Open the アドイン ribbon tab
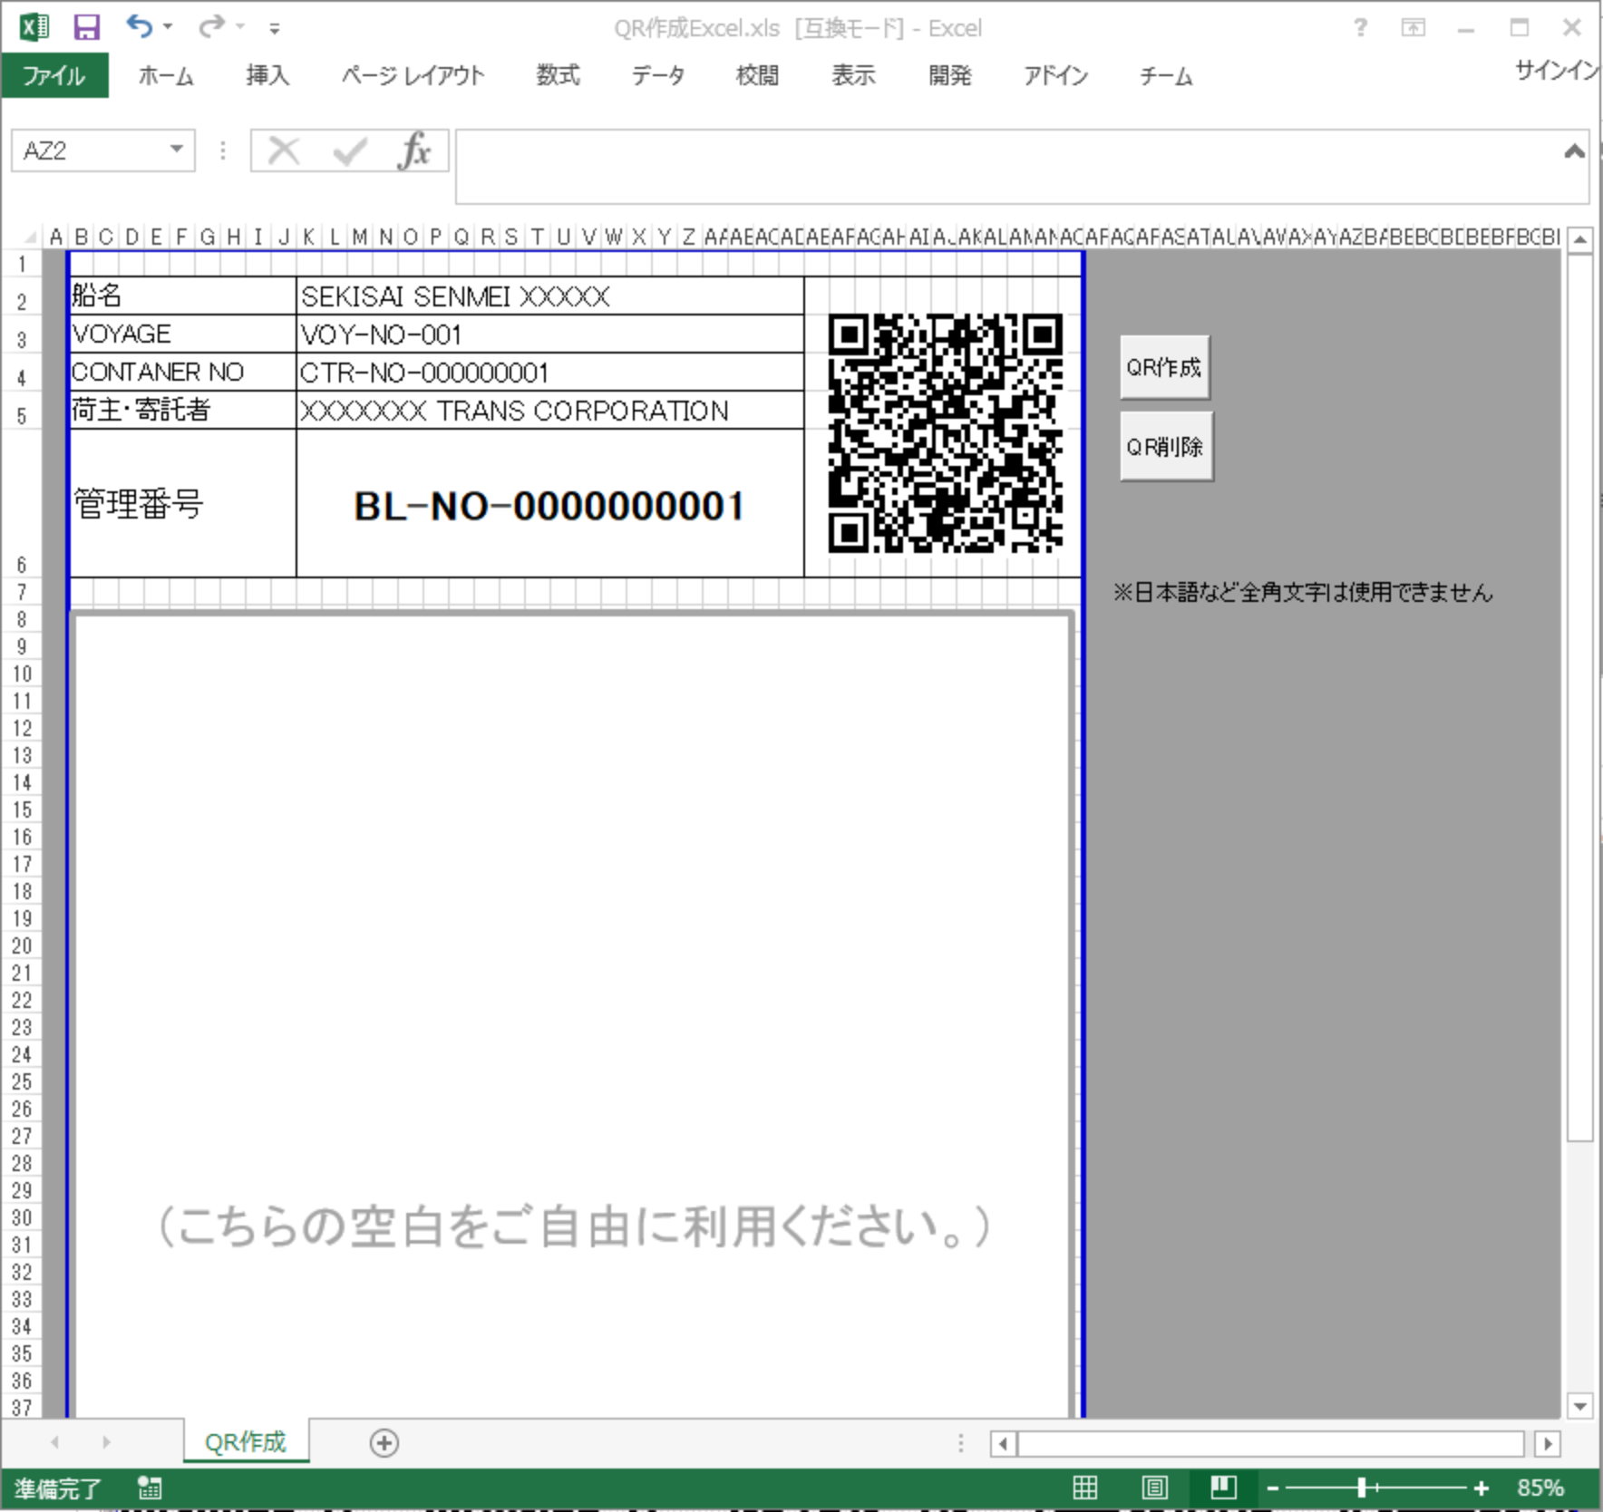 [1055, 75]
